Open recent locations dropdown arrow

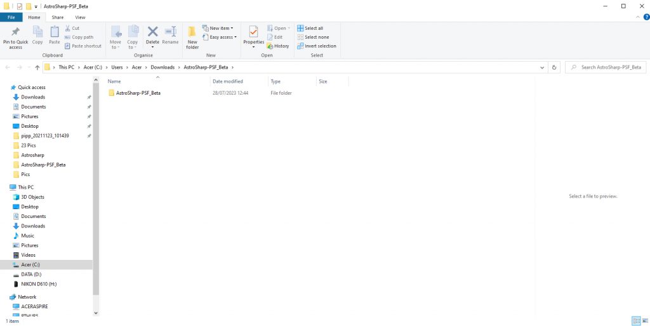[x=29, y=67]
